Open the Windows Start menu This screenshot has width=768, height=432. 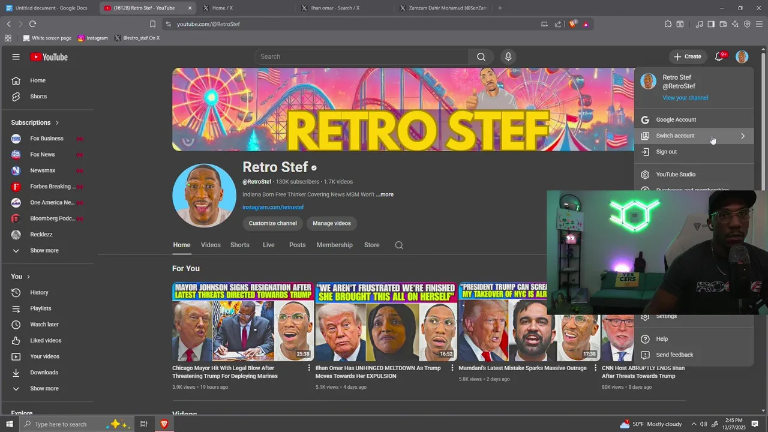(9, 424)
